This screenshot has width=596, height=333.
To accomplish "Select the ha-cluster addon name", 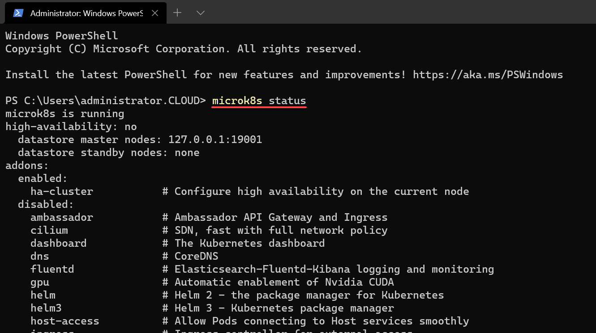I will pos(62,191).
